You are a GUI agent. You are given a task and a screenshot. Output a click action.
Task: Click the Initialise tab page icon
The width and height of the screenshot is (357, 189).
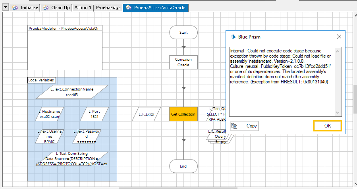pyautogui.click(x=15, y=8)
